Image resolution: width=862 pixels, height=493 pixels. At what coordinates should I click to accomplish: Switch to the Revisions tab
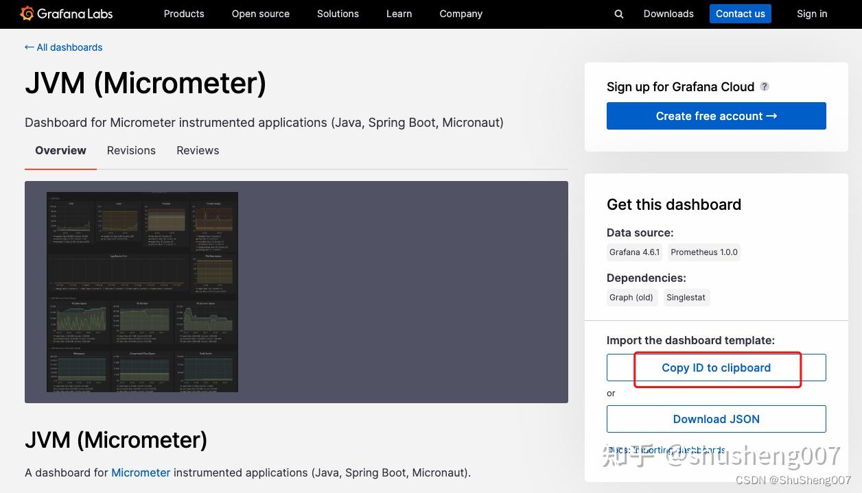pyautogui.click(x=131, y=150)
